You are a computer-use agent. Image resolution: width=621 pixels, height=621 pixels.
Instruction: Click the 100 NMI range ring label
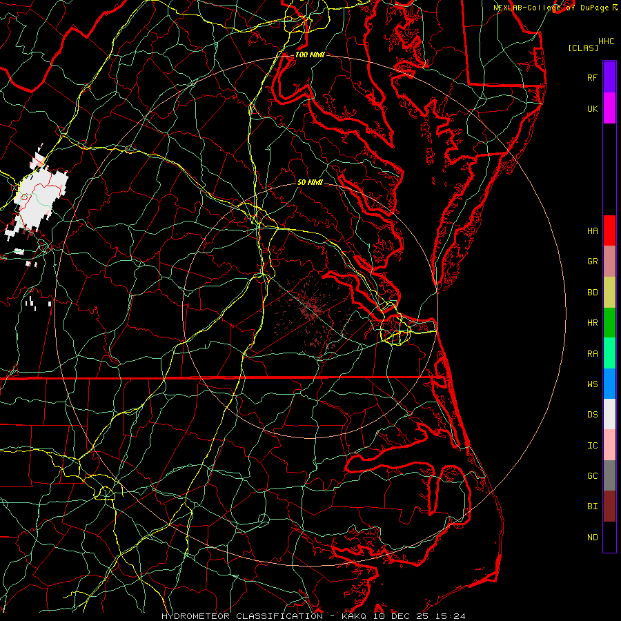(x=310, y=55)
